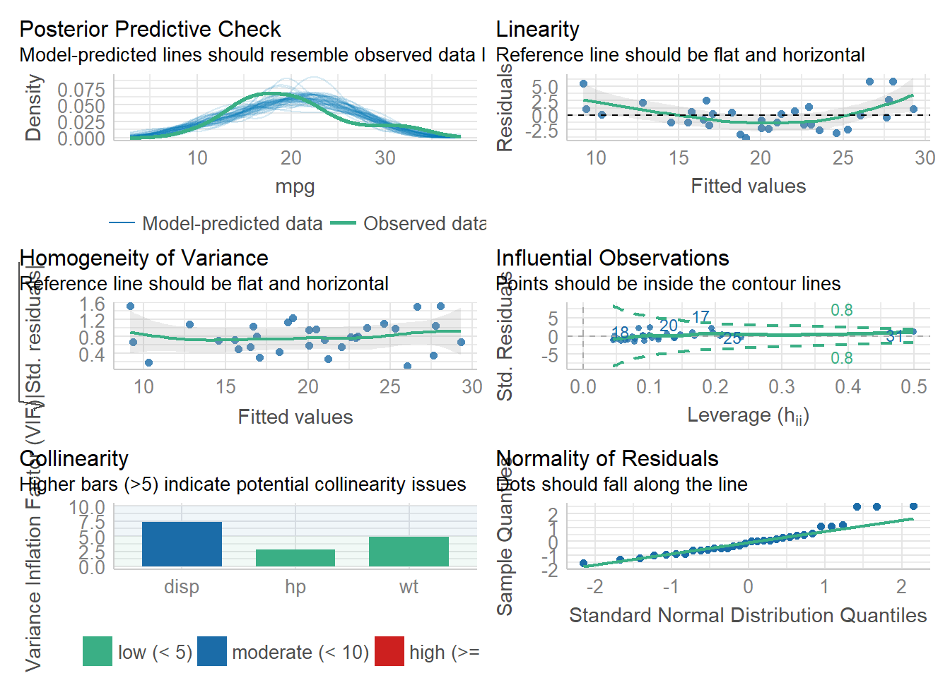
Task: Click point label 25 in influence plot
Action: point(732,338)
